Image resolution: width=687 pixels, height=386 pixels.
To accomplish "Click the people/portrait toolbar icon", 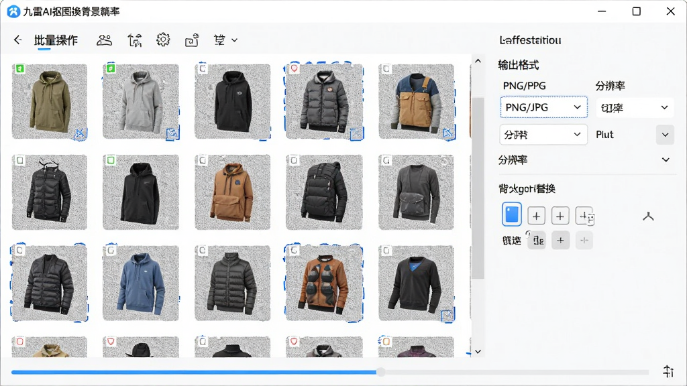I will coord(104,40).
